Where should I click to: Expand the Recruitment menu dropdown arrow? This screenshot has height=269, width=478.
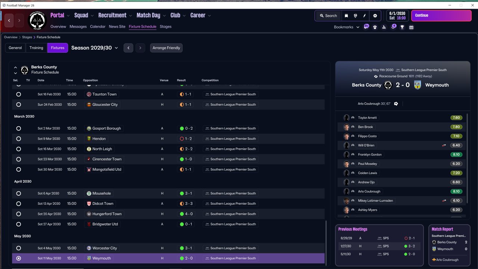130,16
